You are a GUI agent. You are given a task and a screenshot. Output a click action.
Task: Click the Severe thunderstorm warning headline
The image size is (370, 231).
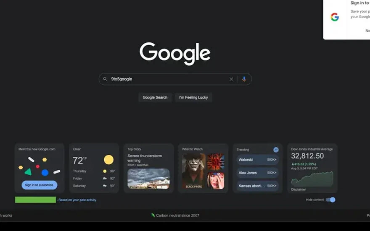coord(145,158)
